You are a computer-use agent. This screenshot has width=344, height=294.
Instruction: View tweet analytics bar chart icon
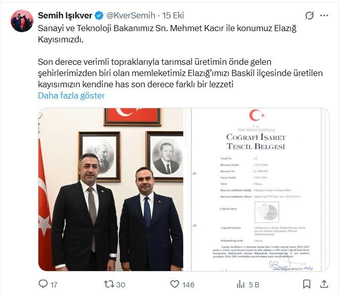pyautogui.click(x=241, y=284)
